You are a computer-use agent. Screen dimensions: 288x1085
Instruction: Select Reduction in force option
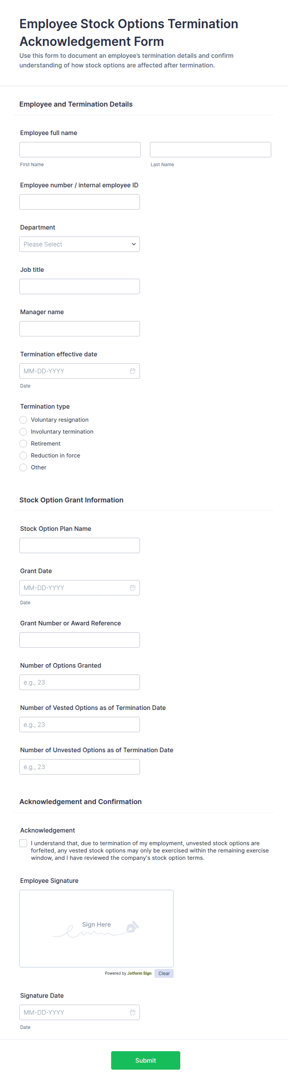click(x=24, y=455)
